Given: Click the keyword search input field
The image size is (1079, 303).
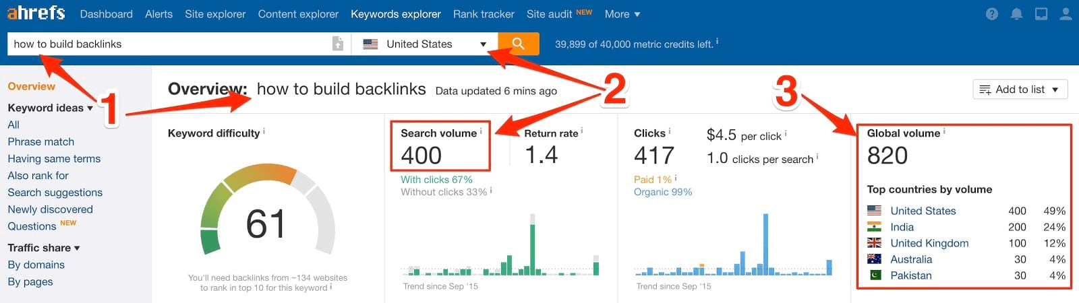Looking at the screenshot, I should [169, 44].
